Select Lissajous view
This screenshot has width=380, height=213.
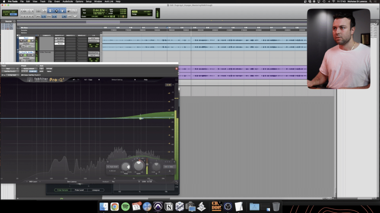[96, 190]
